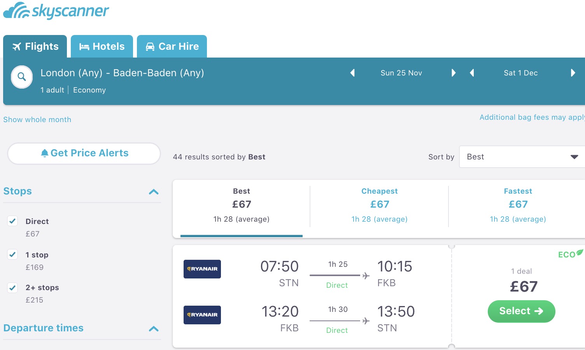Uncheck the 2+ stops filter
Viewport: 585px width, 350px height.
coord(12,287)
